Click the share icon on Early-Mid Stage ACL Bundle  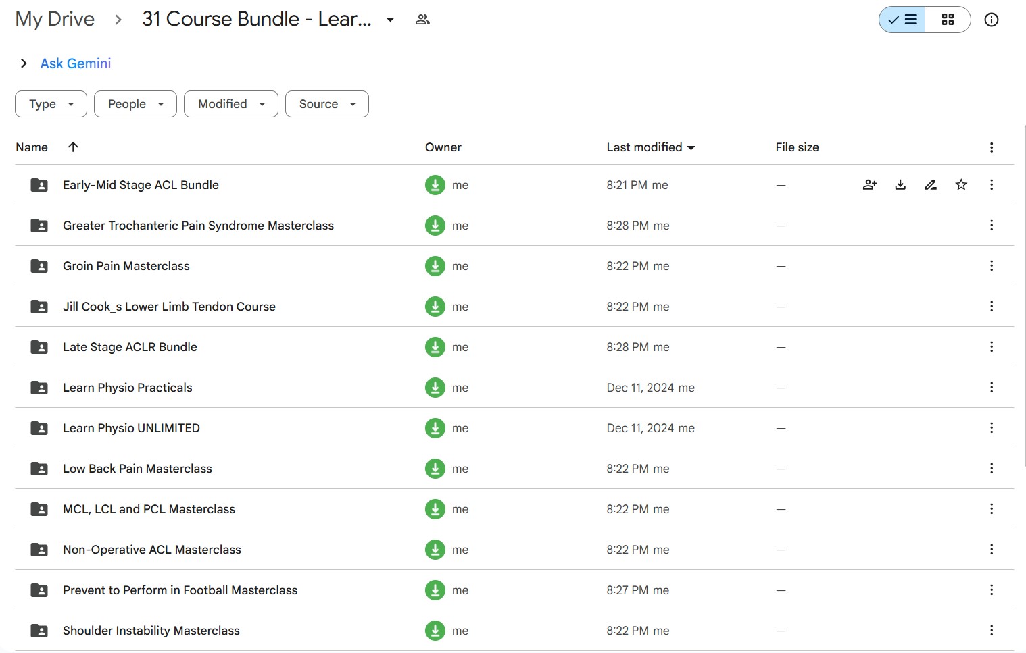coord(870,185)
